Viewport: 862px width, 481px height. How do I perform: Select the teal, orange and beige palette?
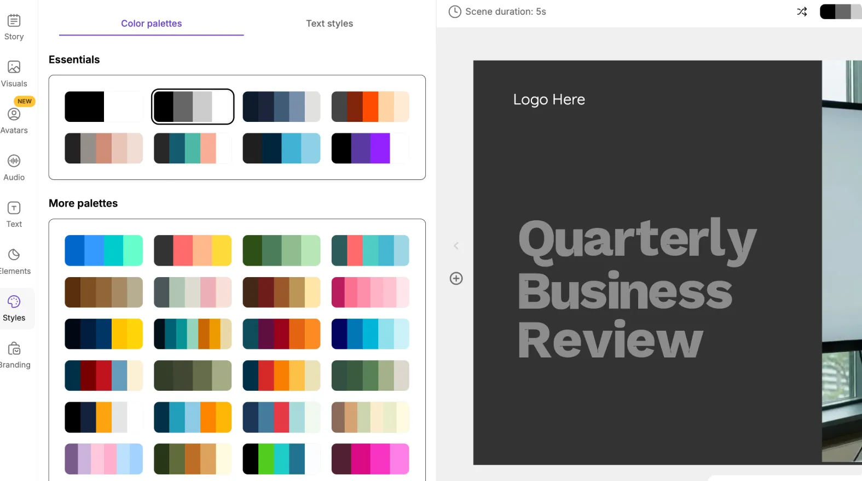pos(193,334)
